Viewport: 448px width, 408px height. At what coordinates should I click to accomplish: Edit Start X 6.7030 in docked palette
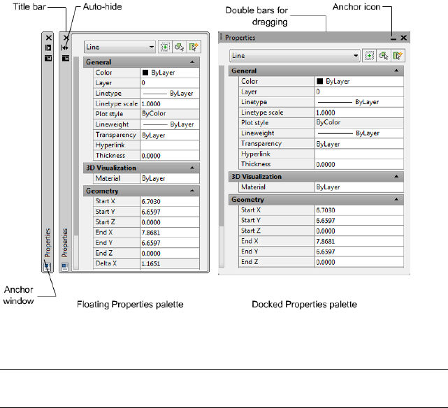point(359,210)
